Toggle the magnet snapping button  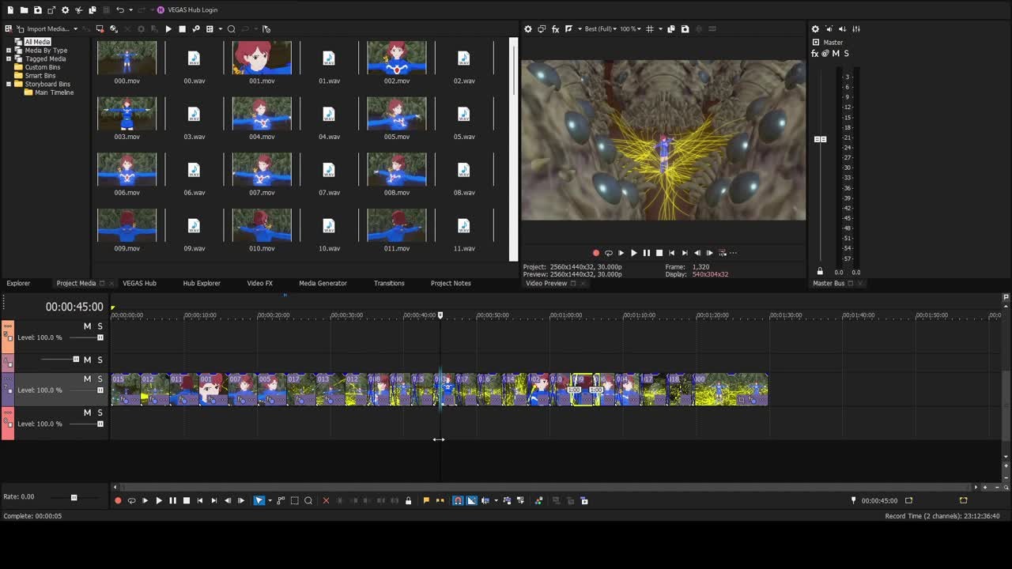tap(457, 500)
